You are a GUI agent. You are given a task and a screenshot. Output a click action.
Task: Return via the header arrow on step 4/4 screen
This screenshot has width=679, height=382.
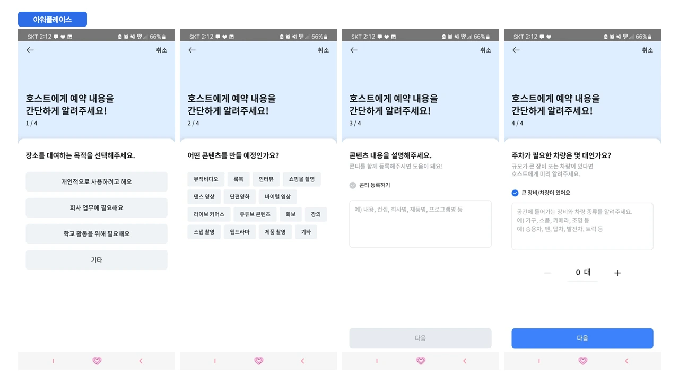pos(516,50)
